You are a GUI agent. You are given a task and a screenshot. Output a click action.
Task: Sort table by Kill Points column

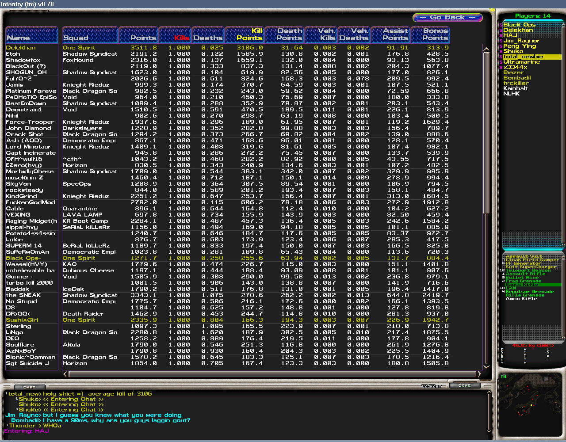[245, 34]
